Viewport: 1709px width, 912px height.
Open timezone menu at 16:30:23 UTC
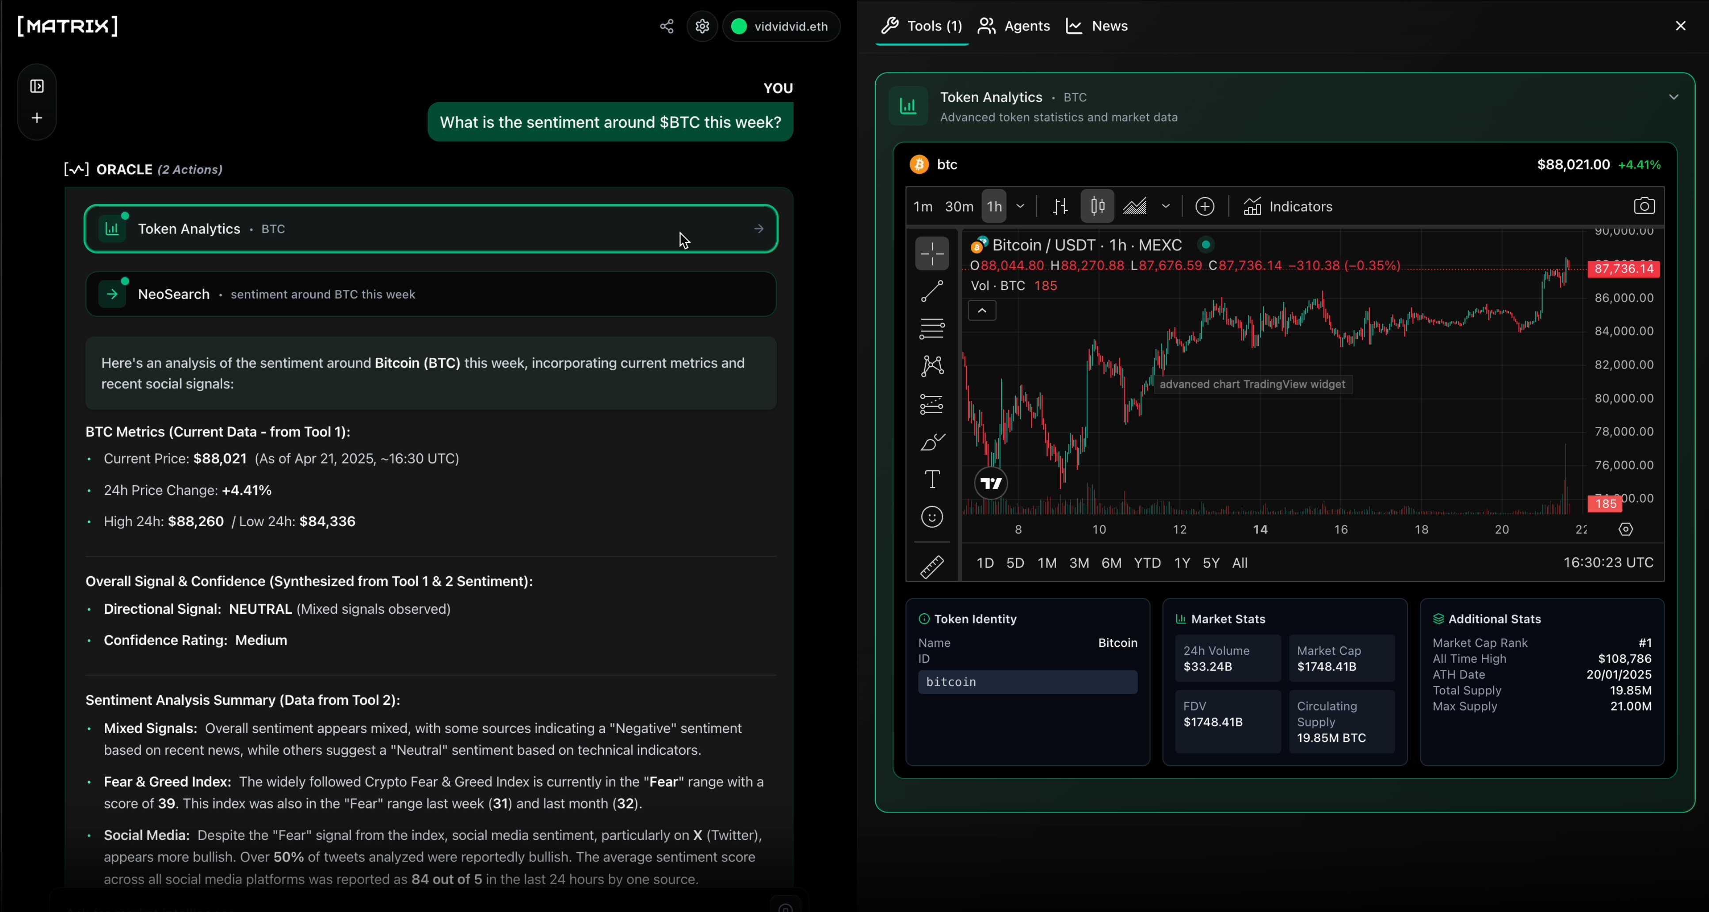[x=1608, y=562]
